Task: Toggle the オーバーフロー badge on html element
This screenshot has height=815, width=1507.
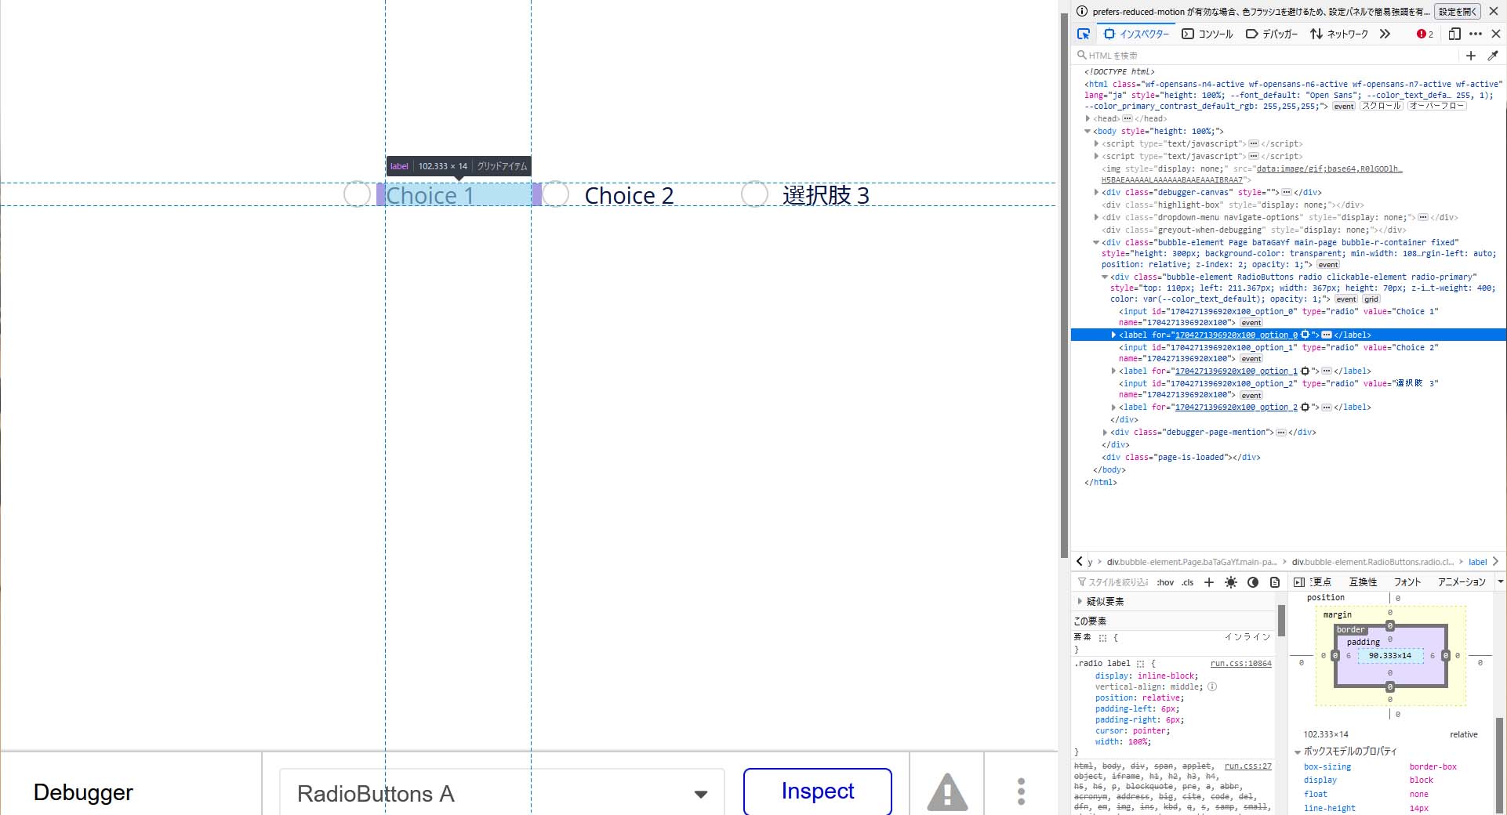Action: click(x=1437, y=106)
